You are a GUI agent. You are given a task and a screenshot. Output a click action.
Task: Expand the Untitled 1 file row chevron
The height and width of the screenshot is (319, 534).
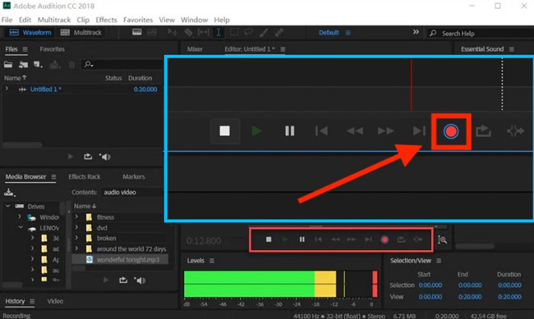coord(7,89)
